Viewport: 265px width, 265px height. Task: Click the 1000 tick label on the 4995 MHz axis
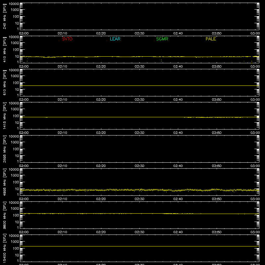click(15, 176)
